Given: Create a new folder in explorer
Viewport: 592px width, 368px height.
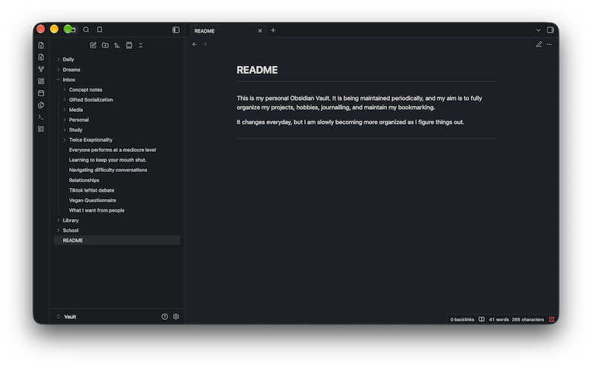Looking at the screenshot, I should 105,45.
